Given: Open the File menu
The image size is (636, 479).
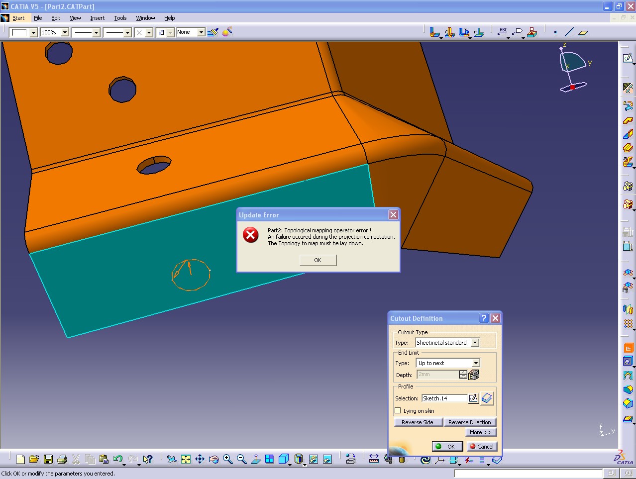Looking at the screenshot, I should pos(38,18).
